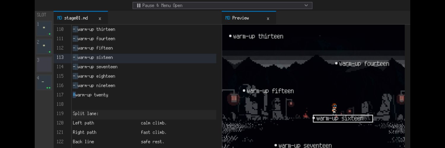Click 'safe rest.' text in editor
This screenshot has height=148, width=445.
152,142
